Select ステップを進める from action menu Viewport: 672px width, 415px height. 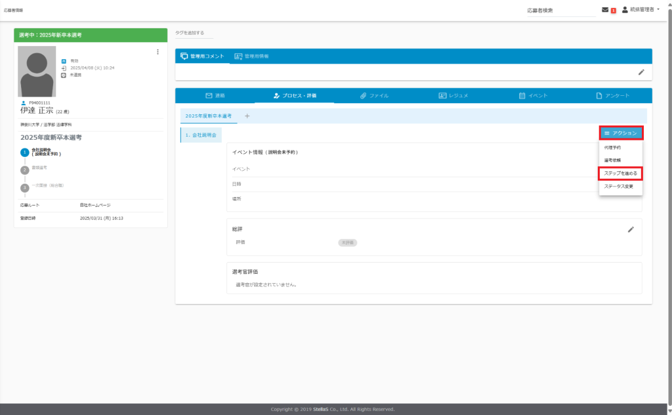[620, 173]
